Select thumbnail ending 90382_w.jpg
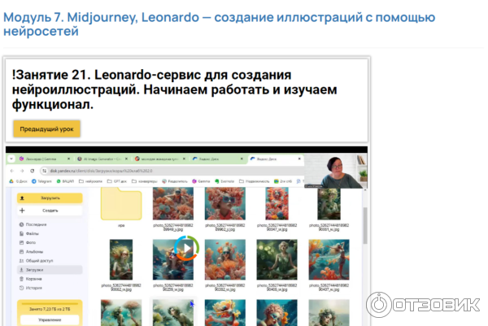The width and height of the screenshot is (488, 326). coord(225,259)
